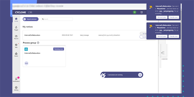Click the alarm clock icon in header
This screenshot has width=194, height=97.
(142, 12)
